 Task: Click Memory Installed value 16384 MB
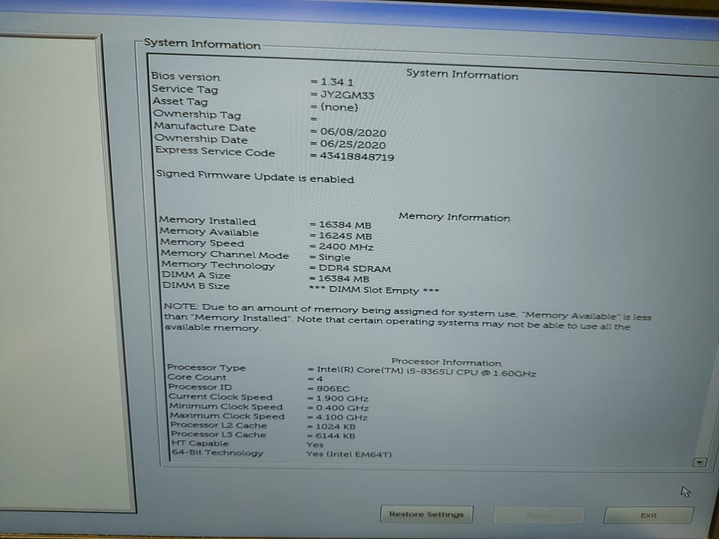point(345,225)
